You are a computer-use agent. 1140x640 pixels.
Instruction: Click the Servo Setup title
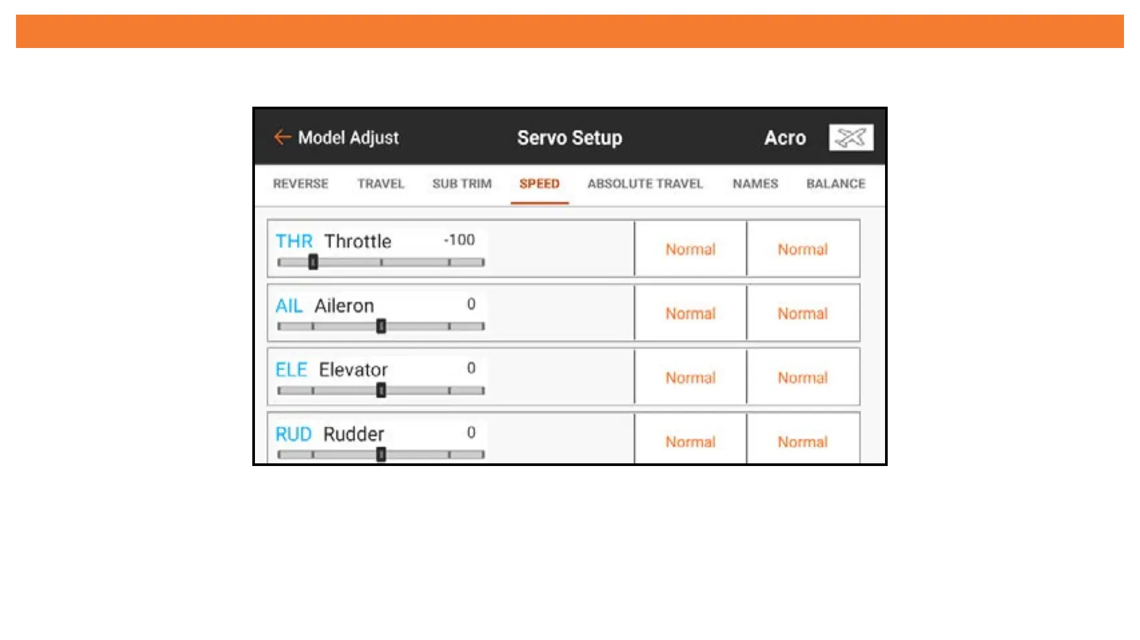(569, 137)
